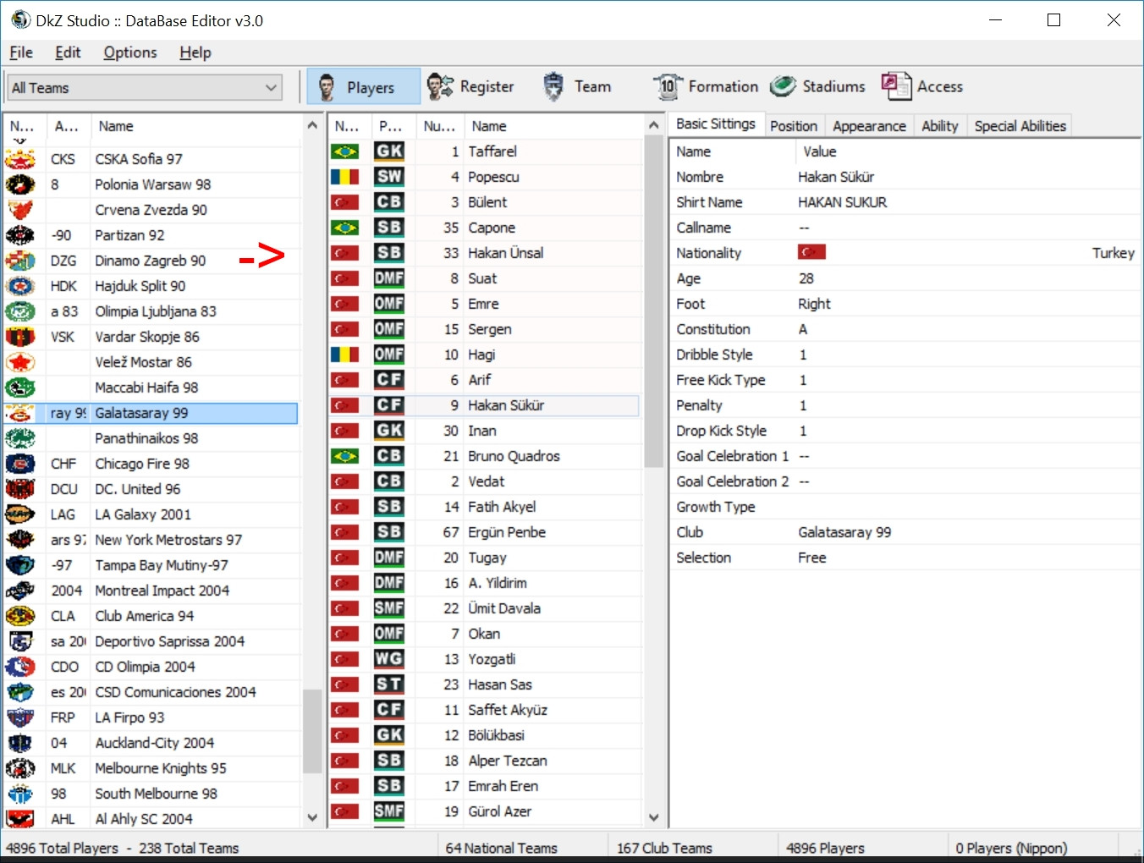The image size is (1144, 863).
Task: Switch to the Appearance tab
Action: [x=869, y=126]
